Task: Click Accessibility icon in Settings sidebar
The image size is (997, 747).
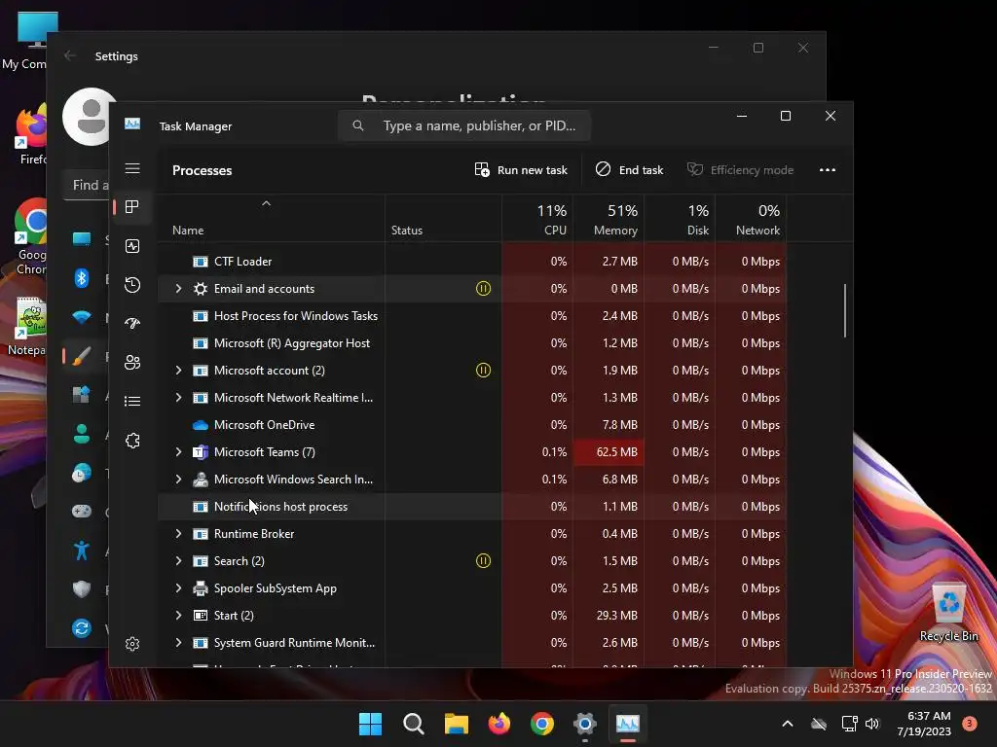Action: coord(82,551)
